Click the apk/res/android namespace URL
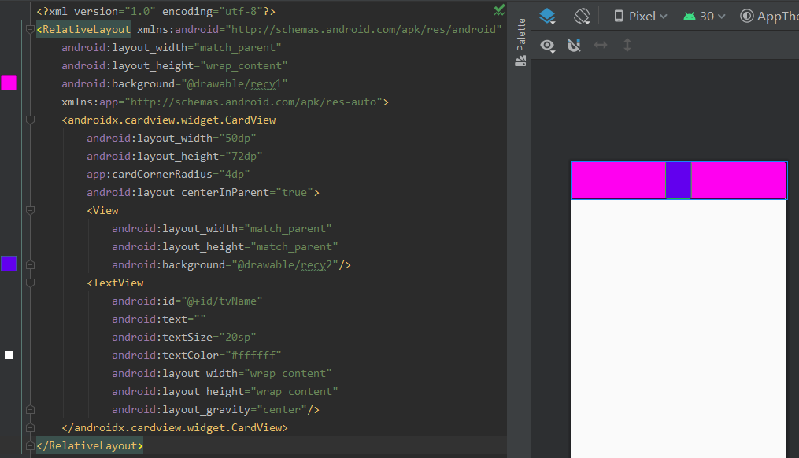Screen dimensions: 799x458 364,30
